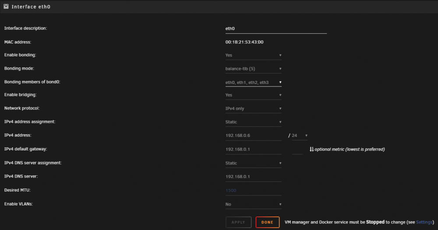Click the metric sort icon beside optional metric
The height and width of the screenshot is (230, 438).
pos(311,150)
